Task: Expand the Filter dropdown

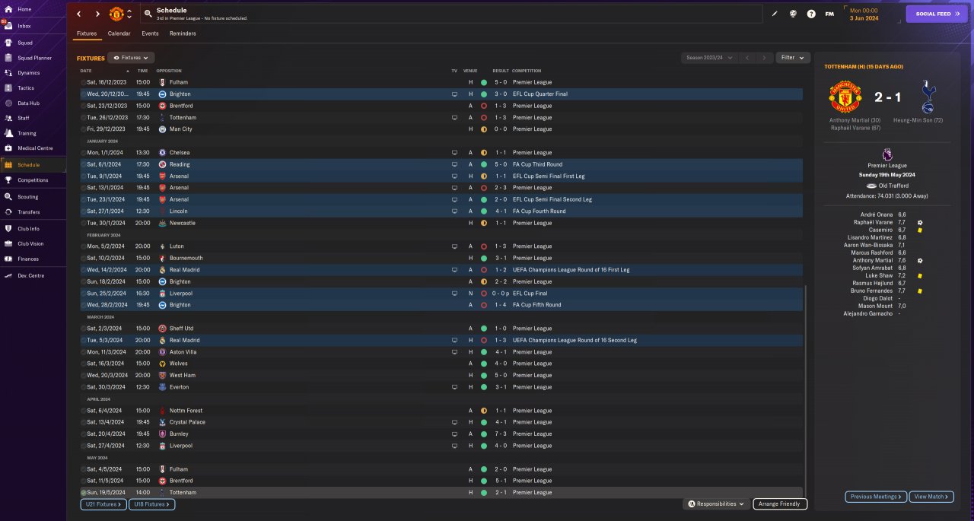Action: [793, 58]
